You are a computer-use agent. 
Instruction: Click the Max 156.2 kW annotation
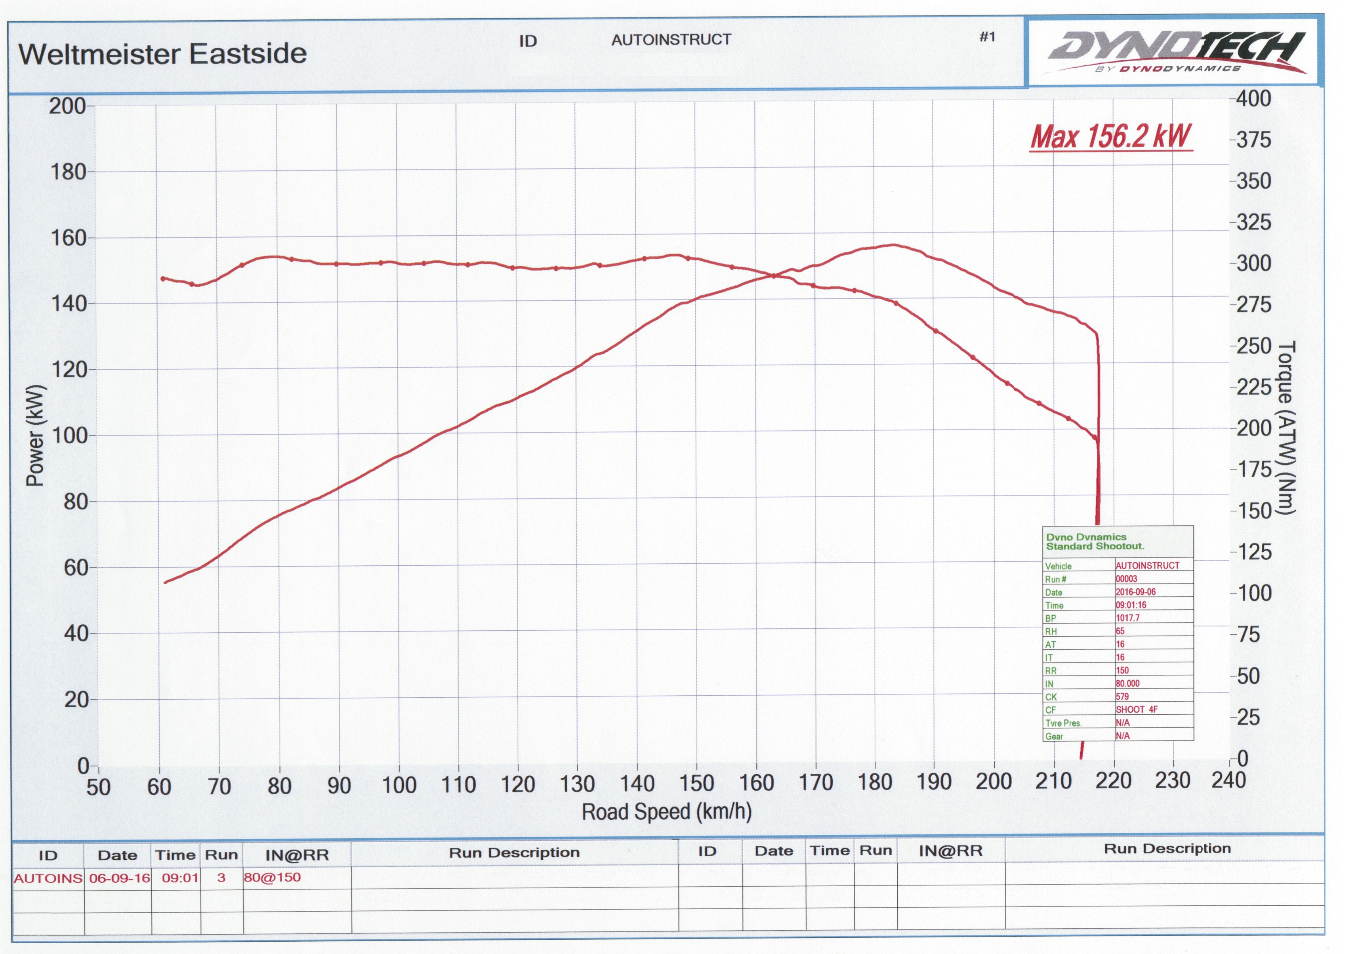[1111, 137]
